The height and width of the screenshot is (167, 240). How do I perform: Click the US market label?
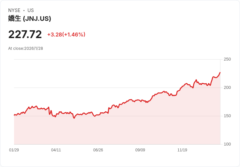pos(31,10)
